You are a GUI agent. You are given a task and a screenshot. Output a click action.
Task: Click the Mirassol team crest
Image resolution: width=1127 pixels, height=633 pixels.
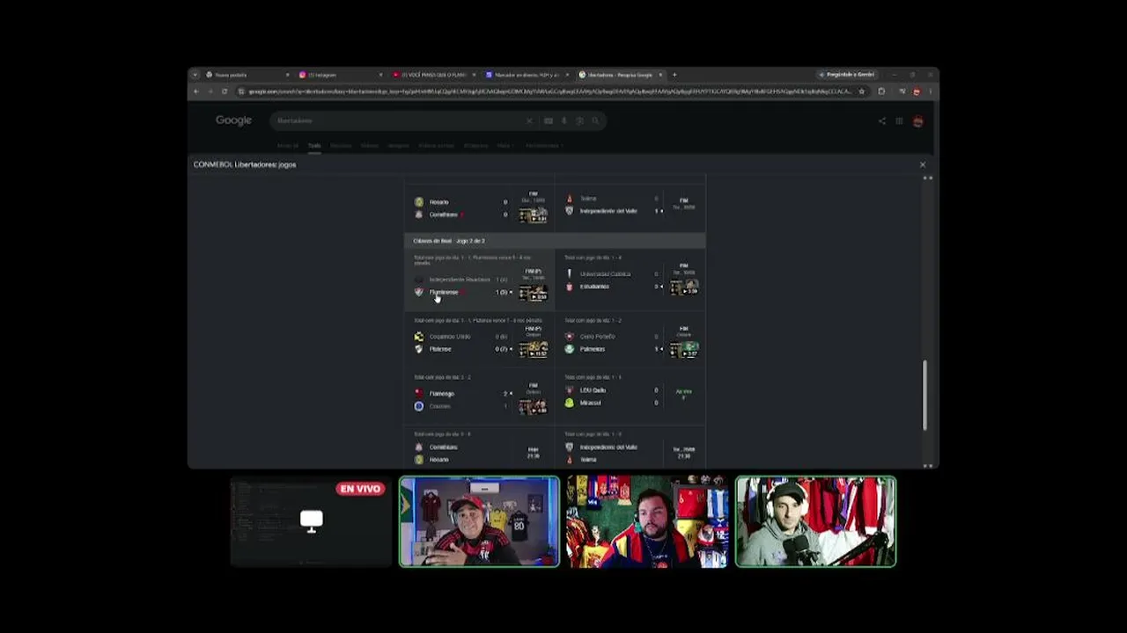(569, 403)
